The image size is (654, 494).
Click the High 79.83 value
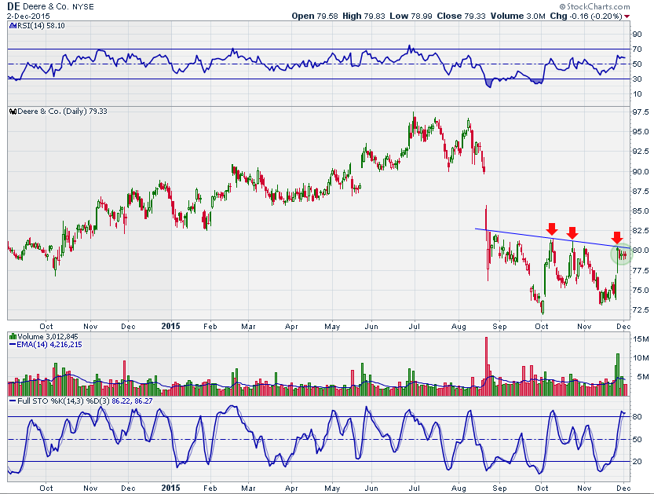[x=364, y=16]
